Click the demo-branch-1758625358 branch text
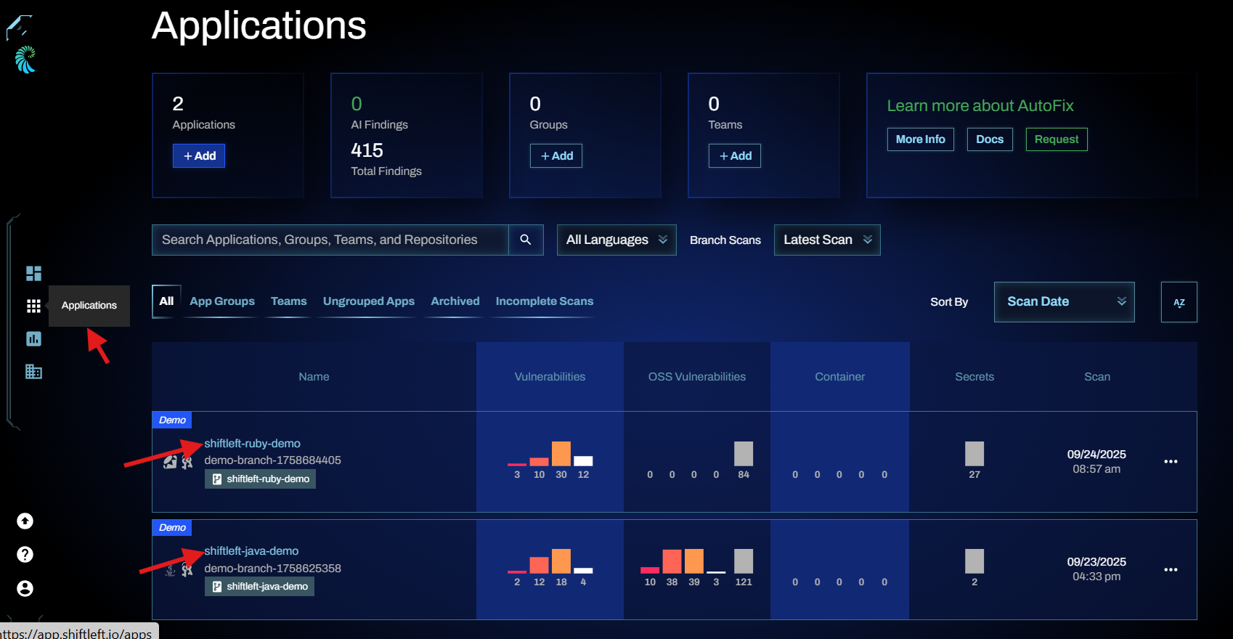 272,569
